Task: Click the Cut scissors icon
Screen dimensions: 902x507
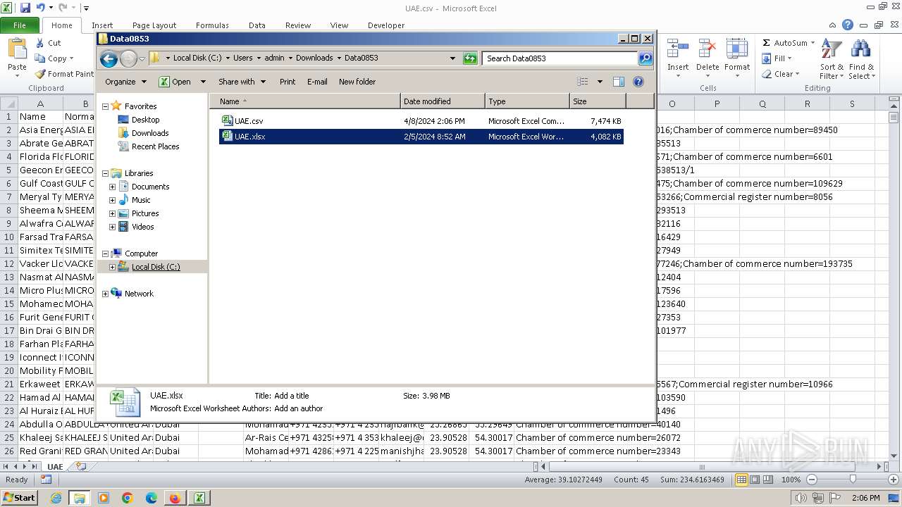Action: (39, 43)
